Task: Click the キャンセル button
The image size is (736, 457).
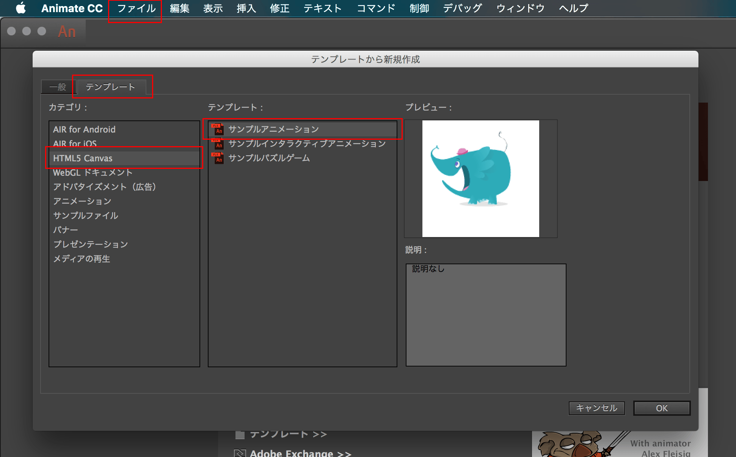Action: click(x=596, y=408)
